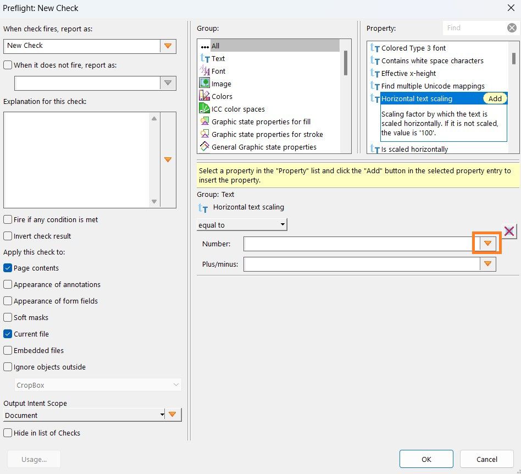
Task: Click Find multiple Unicode mappings icon
Action: coord(375,86)
